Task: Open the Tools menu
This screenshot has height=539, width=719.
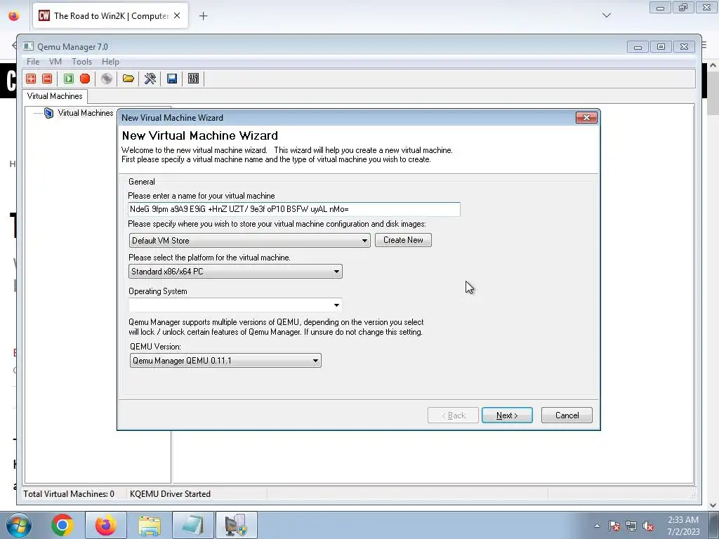Action: [x=81, y=62]
